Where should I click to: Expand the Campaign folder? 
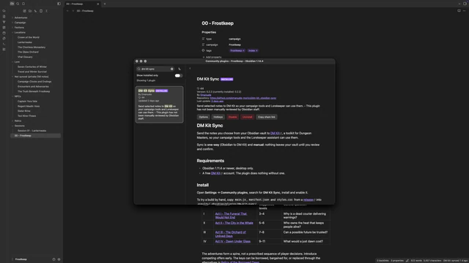point(20,23)
